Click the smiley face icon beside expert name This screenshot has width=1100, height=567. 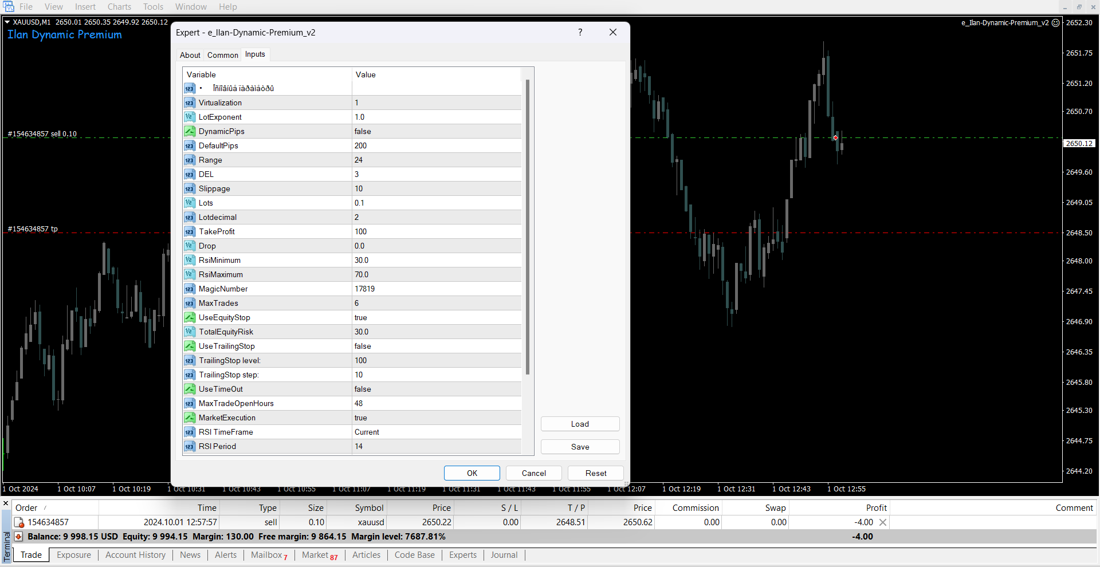point(1056,23)
